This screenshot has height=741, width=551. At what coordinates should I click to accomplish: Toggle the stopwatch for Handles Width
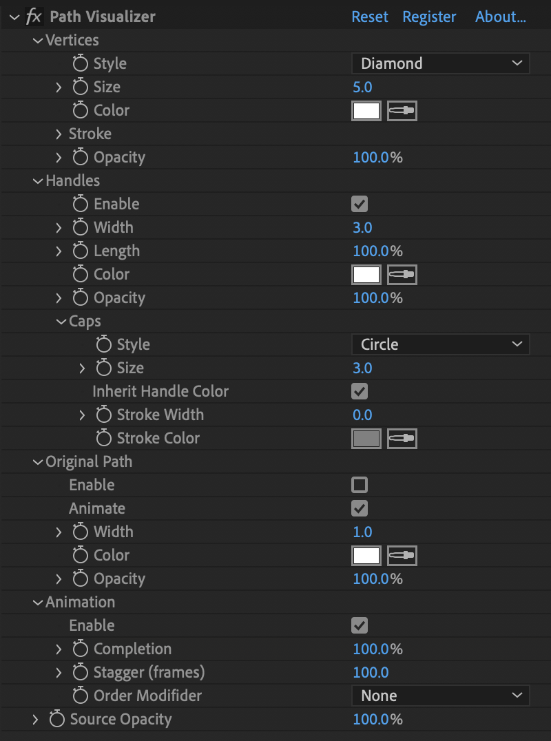[81, 227]
